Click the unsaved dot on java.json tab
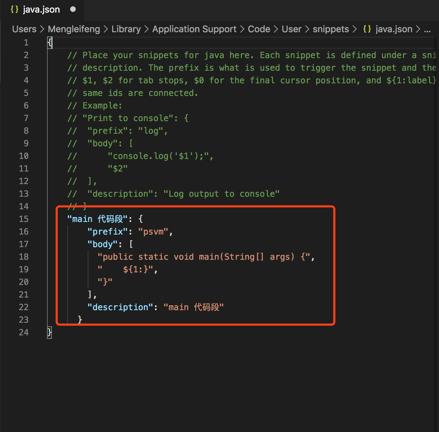439x432 pixels. 73,9
